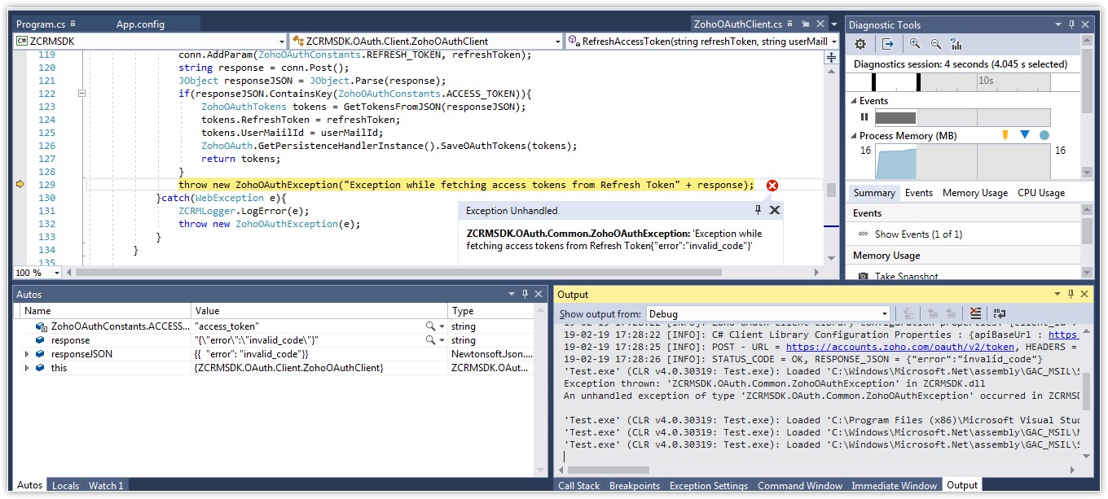Viewport: 1108px width, 499px height.
Task: Click Find Message in Code output icon
Action: click(909, 313)
